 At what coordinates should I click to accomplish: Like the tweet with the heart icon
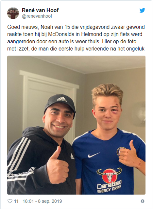(x=10, y=201)
